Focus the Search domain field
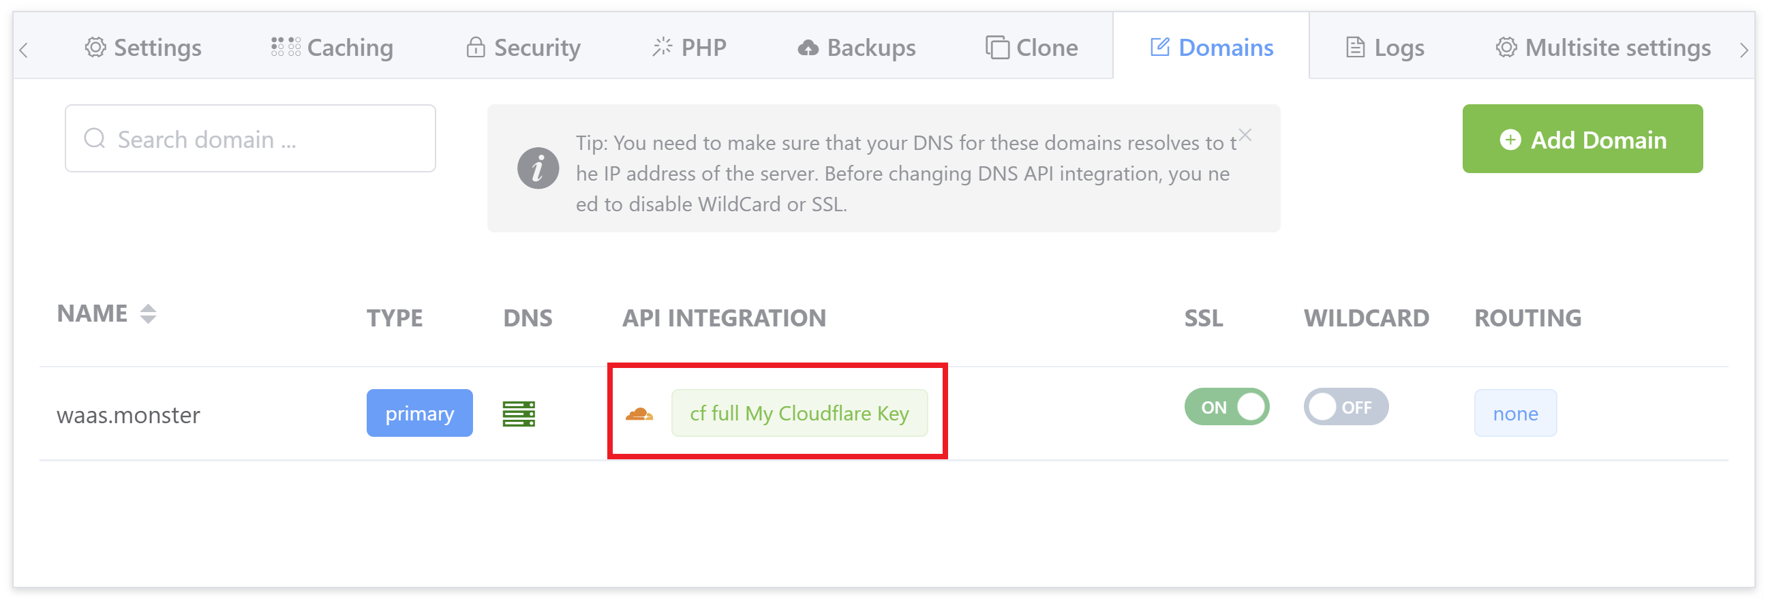Image resolution: width=1766 pixels, height=599 pixels. pyautogui.click(x=250, y=138)
